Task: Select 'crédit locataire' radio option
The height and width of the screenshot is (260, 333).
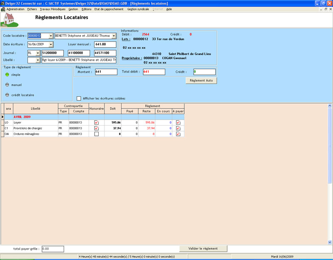Action: pos(7,95)
